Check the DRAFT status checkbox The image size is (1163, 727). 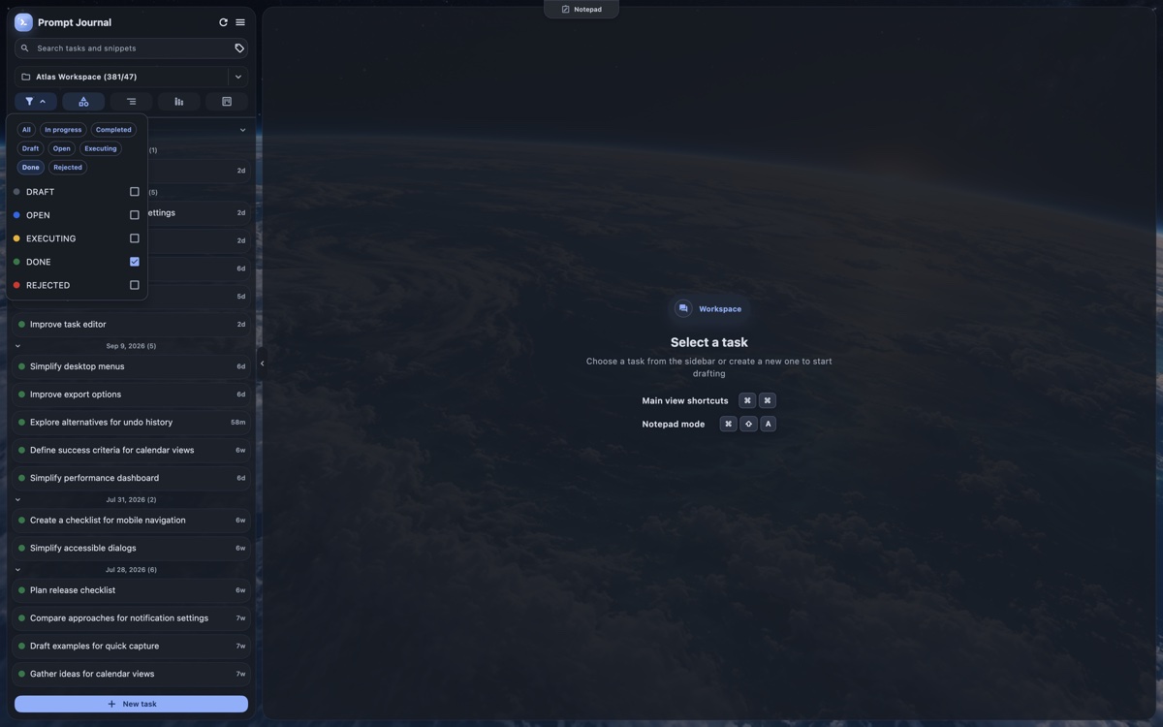(x=134, y=192)
